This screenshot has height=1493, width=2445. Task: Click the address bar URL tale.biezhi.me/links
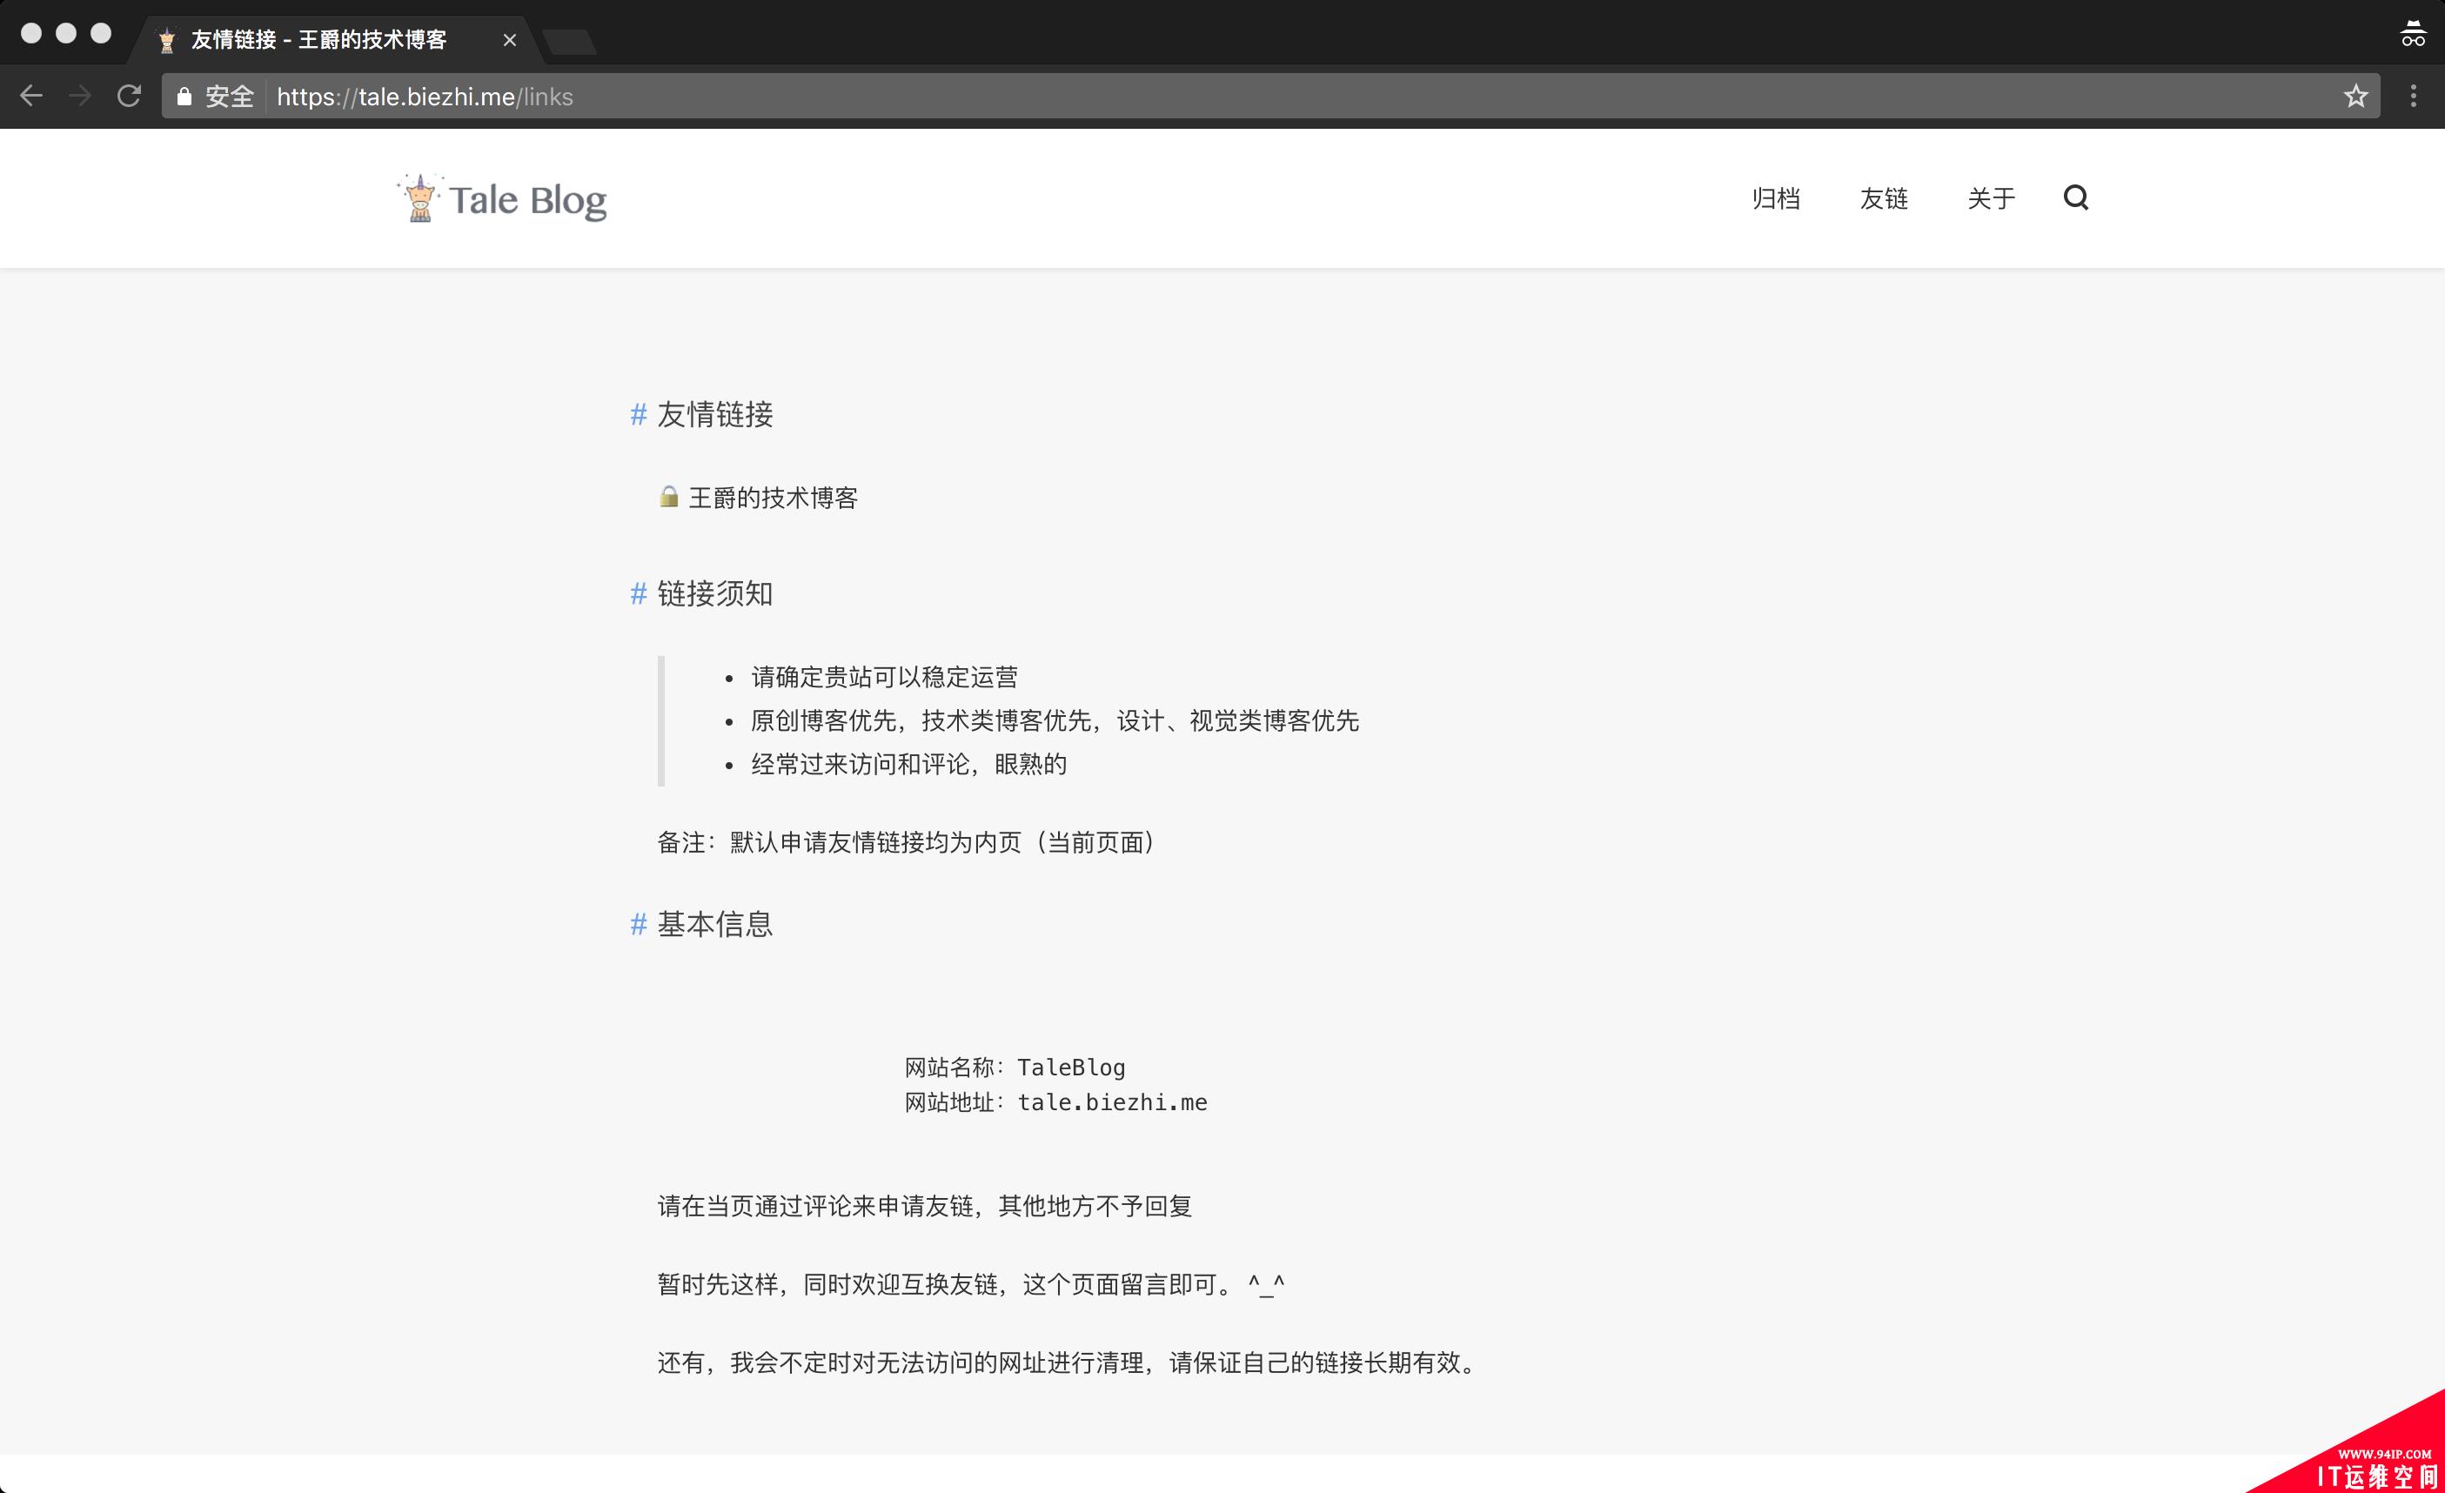(425, 97)
